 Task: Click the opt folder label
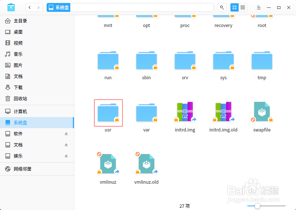[147, 26]
